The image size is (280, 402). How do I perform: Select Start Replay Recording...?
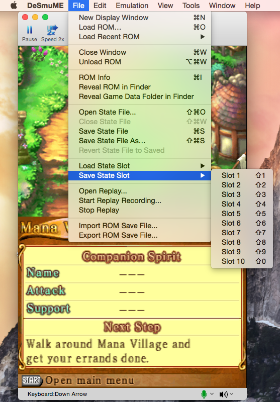pos(140,200)
